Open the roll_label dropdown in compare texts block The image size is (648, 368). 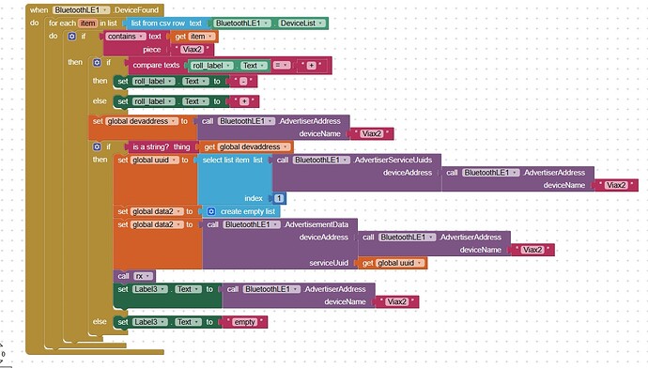[211, 66]
